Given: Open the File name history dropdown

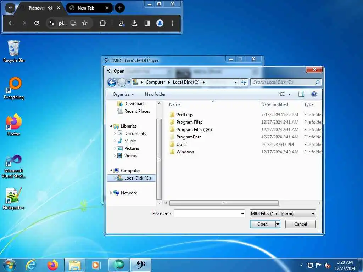Looking at the screenshot, I should tap(242, 214).
